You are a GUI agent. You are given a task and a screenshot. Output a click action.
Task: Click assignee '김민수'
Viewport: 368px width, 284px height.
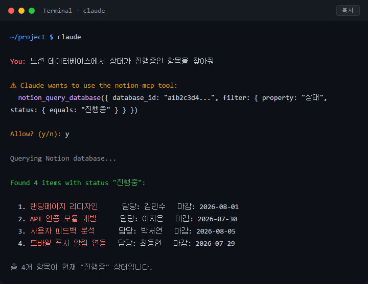(155, 206)
